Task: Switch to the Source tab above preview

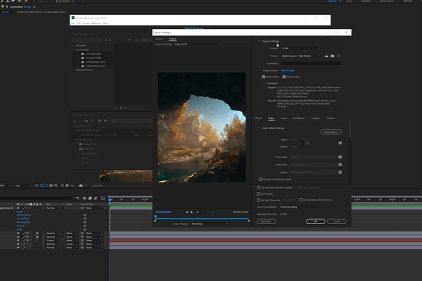Action: pos(159,39)
